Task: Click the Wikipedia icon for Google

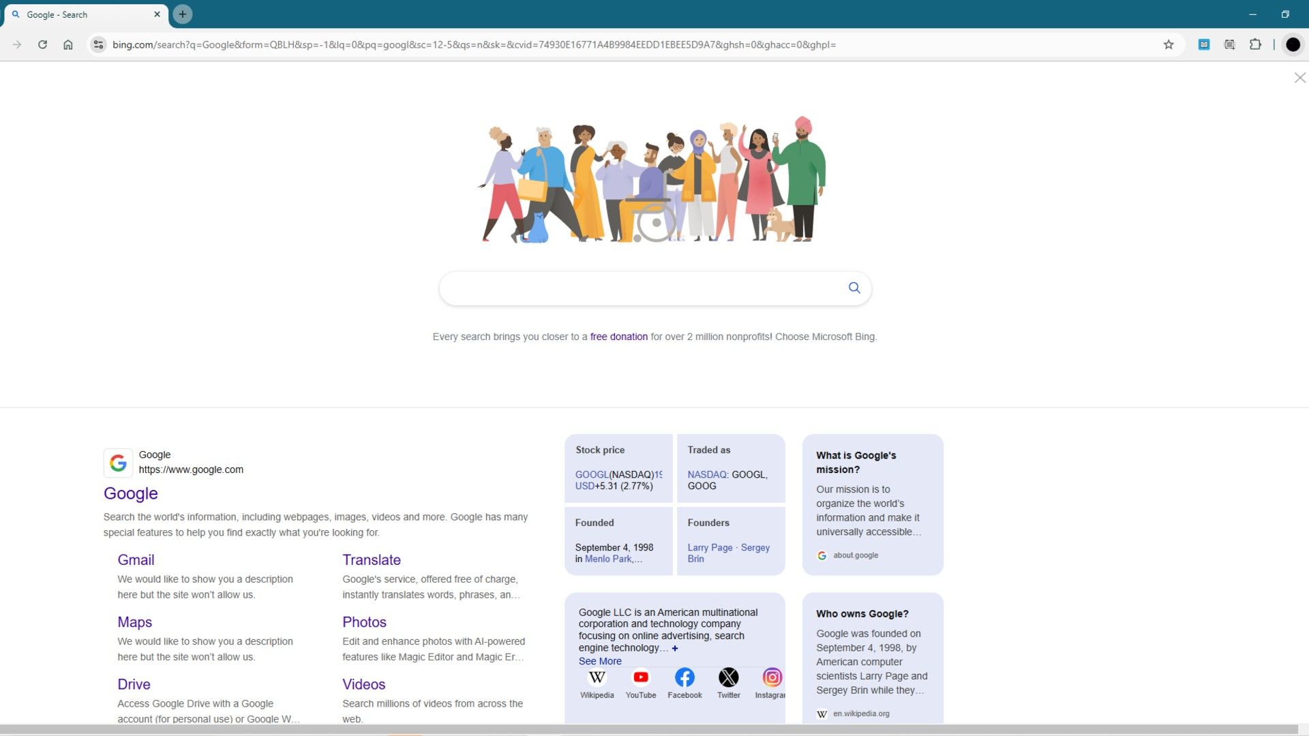Action: pyautogui.click(x=597, y=677)
